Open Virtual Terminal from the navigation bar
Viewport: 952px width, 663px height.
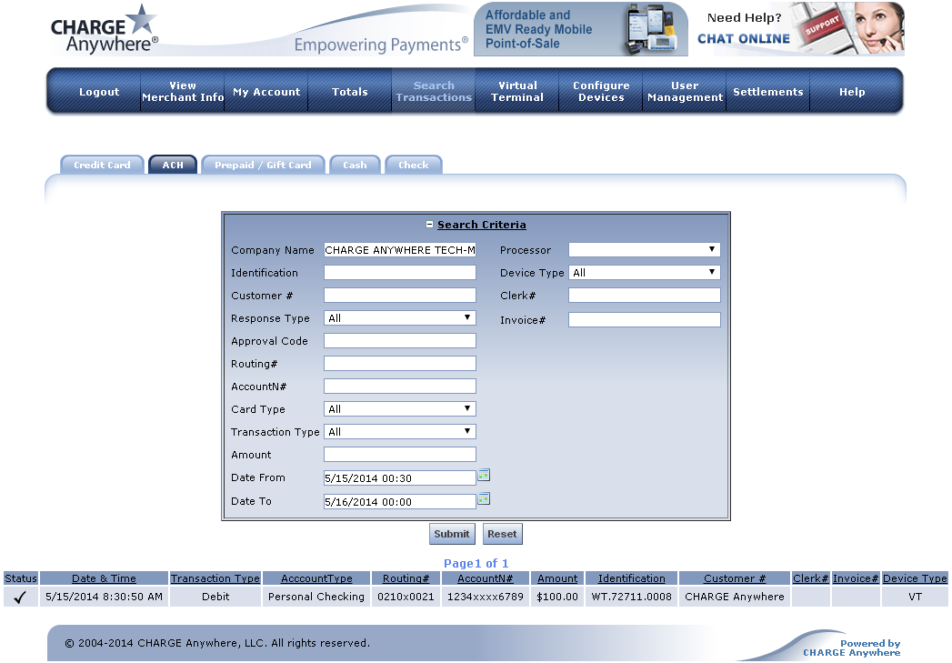517,92
